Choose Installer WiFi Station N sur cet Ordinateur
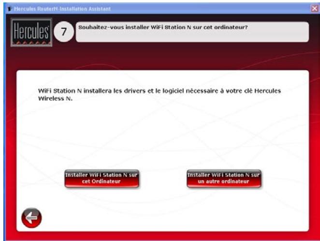The height and width of the screenshot is (241, 320). 102,179
